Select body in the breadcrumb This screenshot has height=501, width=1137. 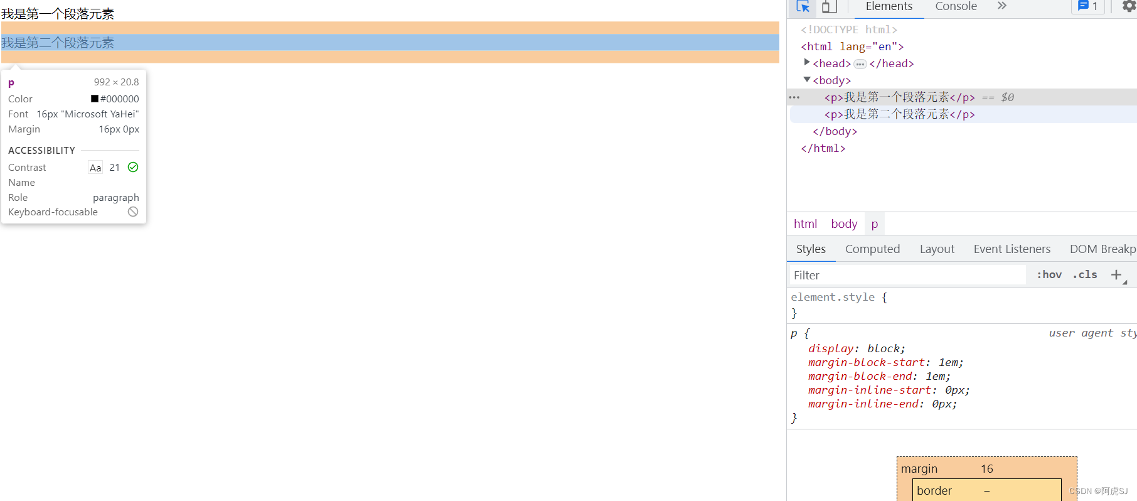pyautogui.click(x=844, y=224)
